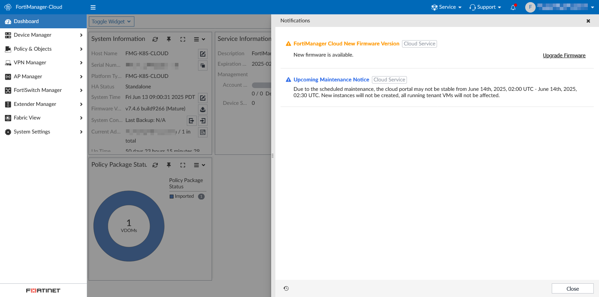Maximize the System Information widget

pyautogui.click(x=183, y=39)
